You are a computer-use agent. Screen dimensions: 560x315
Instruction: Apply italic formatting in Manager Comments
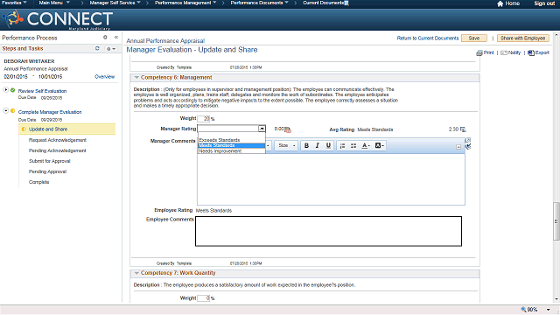317,146
